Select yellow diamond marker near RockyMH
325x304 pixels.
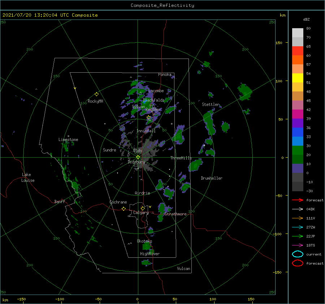click(96, 94)
